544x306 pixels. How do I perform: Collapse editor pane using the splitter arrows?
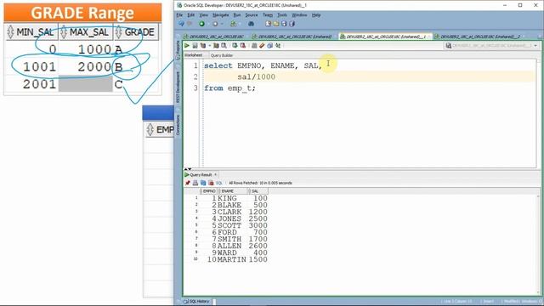(x=188, y=169)
